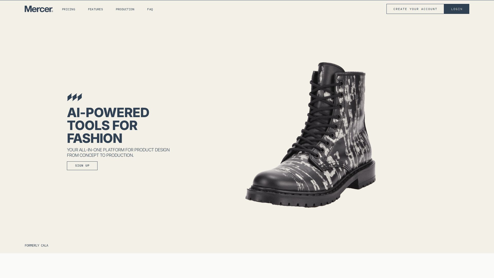Click the word AI-POWERED in the headline
The height and width of the screenshot is (278, 494).
(x=108, y=113)
